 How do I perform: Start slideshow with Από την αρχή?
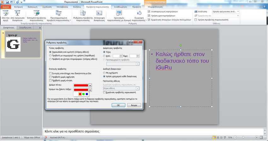tap(5, 16)
